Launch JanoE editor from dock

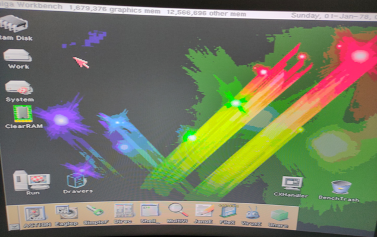click(204, 211)
